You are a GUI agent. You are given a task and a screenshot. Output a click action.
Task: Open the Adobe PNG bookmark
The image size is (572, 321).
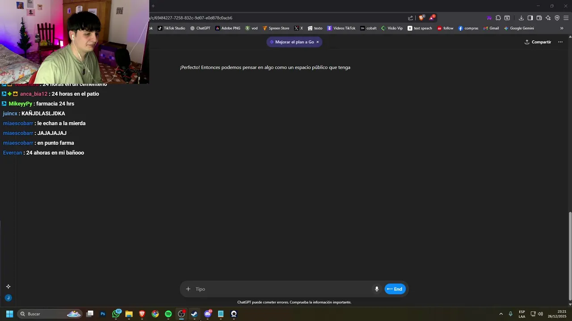(227, 28)
